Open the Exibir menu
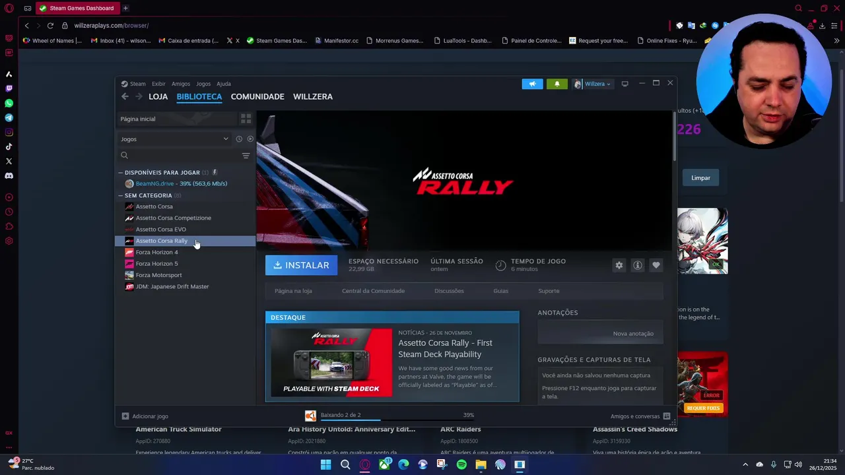This screenshot has height=475, width=845. [x=158, y=84]
